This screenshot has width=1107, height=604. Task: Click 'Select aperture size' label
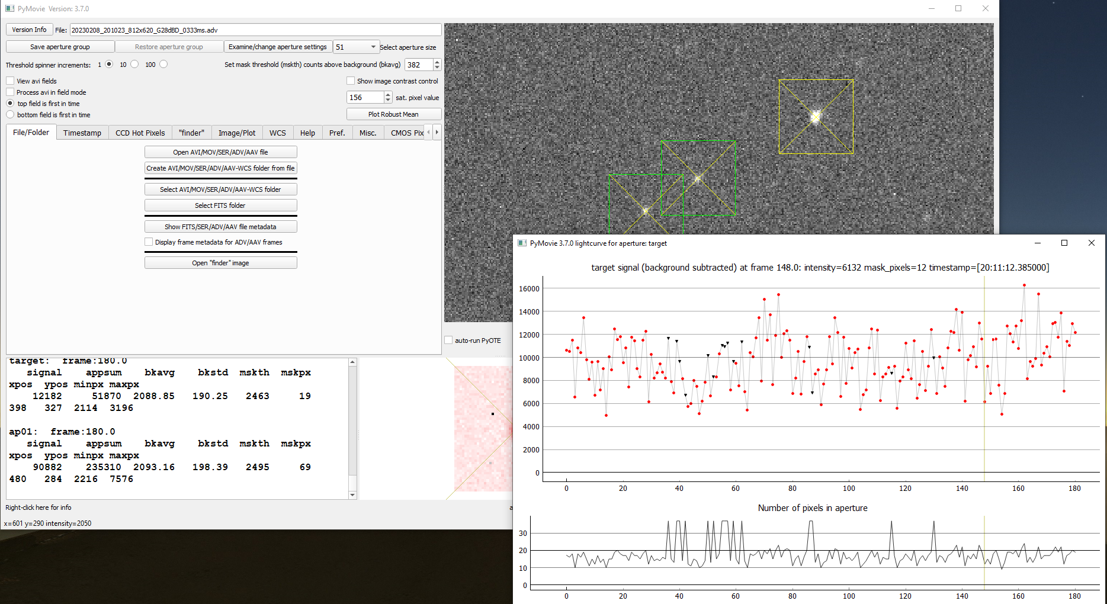(408, 47)
